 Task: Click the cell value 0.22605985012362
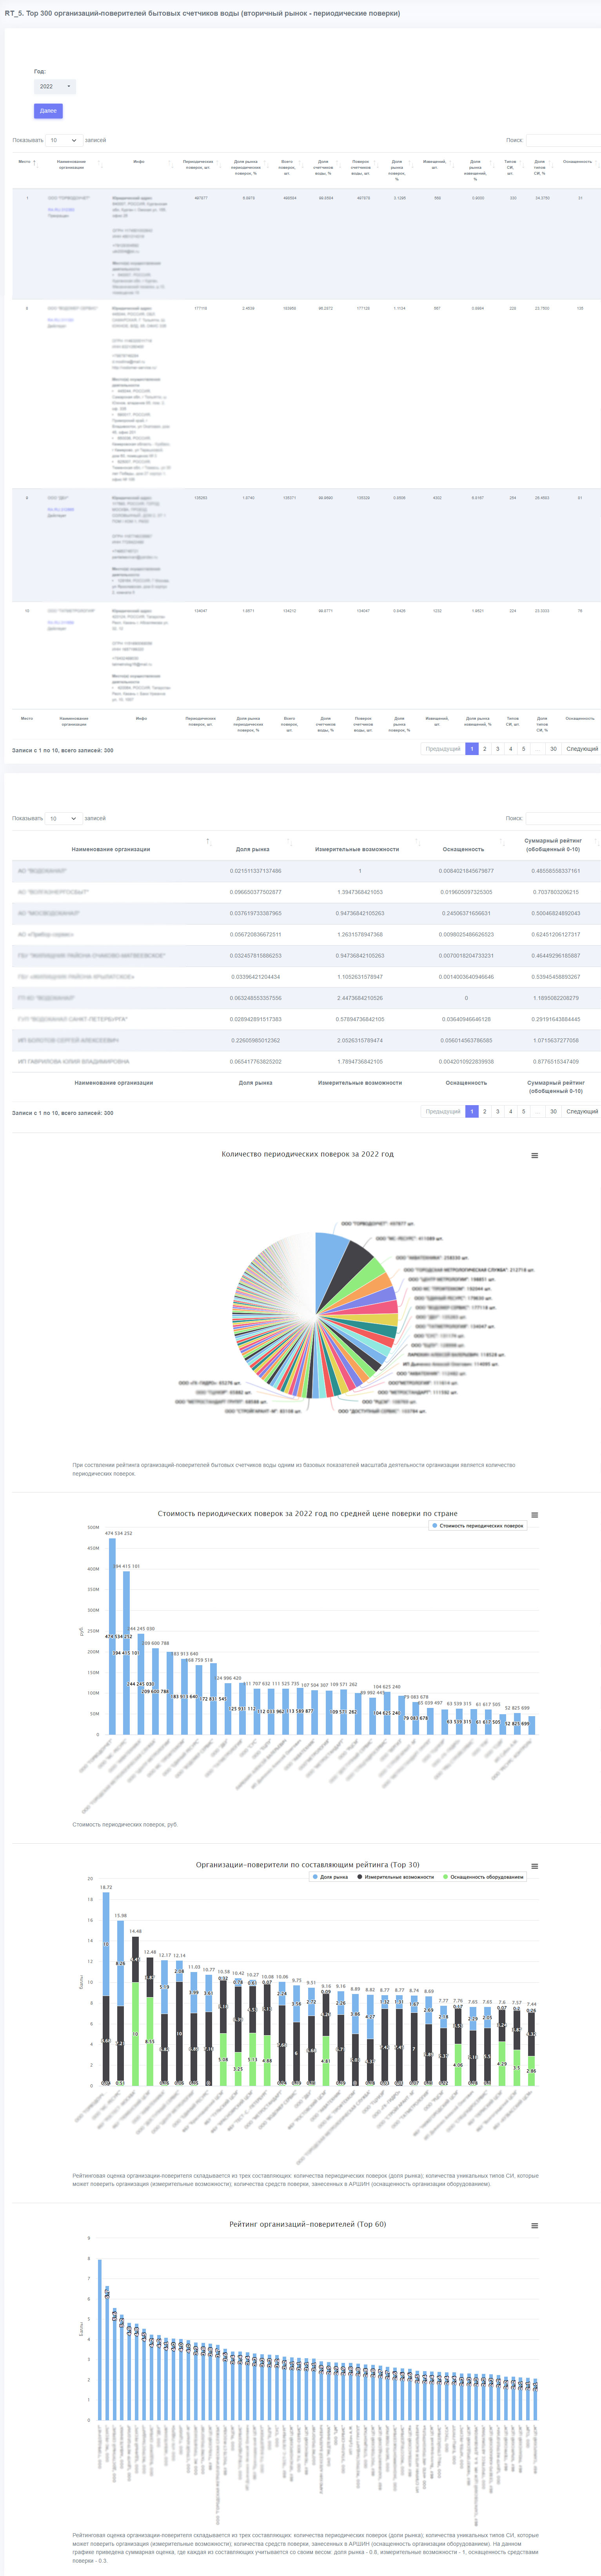coord(256,1040)
